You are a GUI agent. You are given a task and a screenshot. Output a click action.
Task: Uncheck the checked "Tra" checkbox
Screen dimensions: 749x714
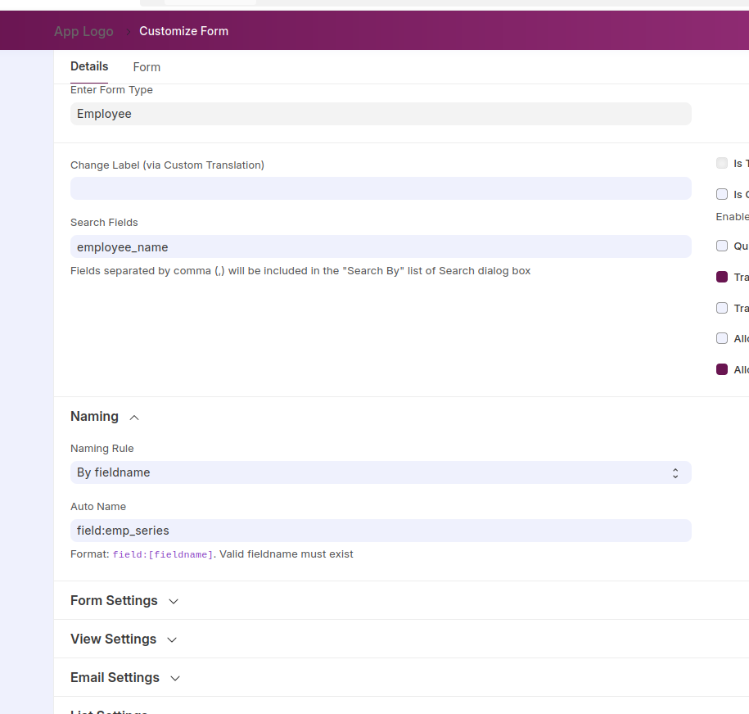click(x=722, y=277)
